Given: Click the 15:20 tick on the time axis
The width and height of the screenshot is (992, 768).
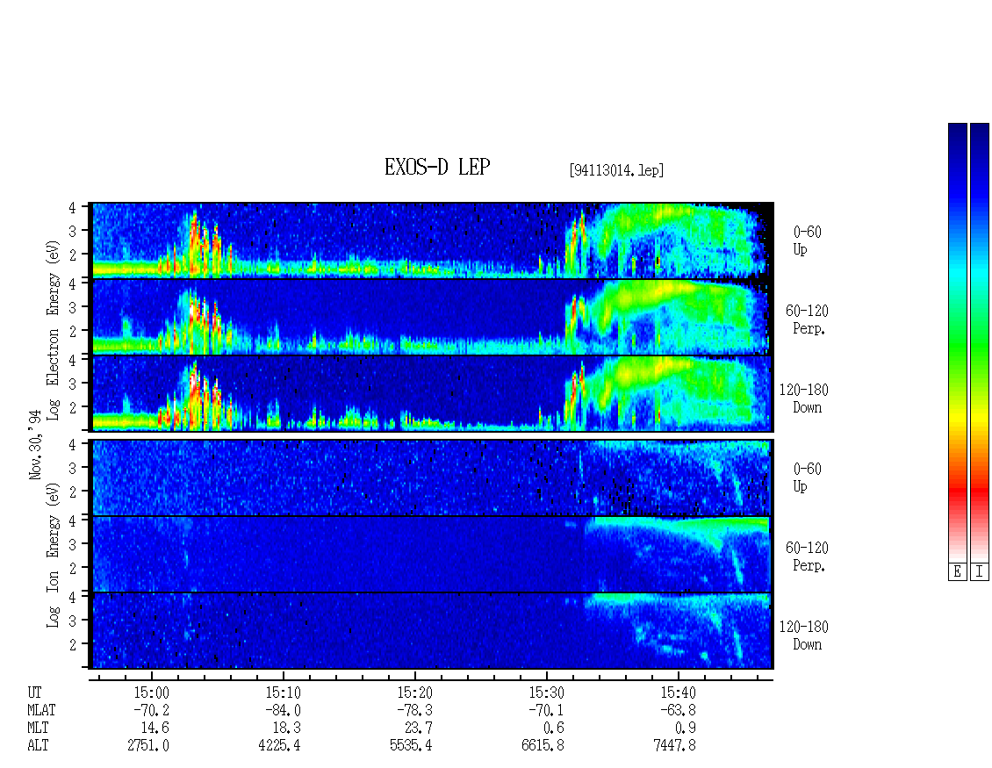Looking at the screenshot, I should pyautogui.click(x=414, y=677).
